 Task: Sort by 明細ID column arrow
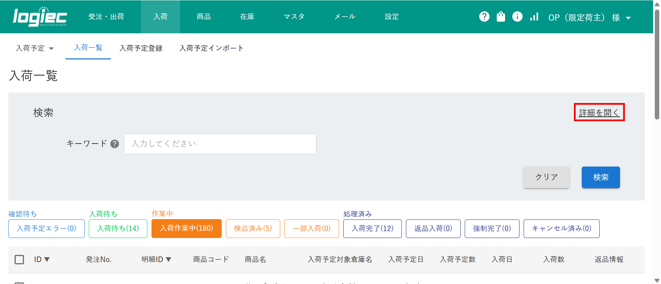coord(168,260)
